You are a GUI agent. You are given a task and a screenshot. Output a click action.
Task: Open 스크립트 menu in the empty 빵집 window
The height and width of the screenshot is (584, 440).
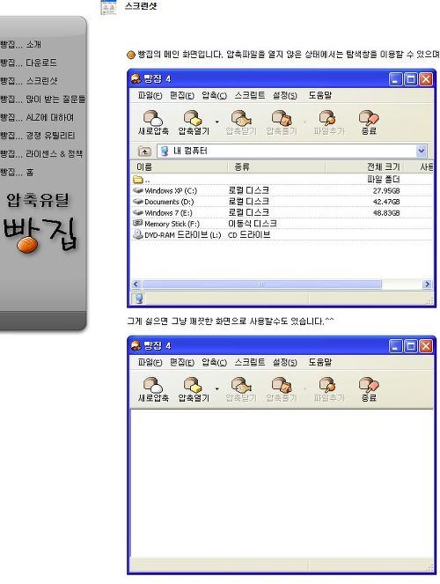[250, 362]
